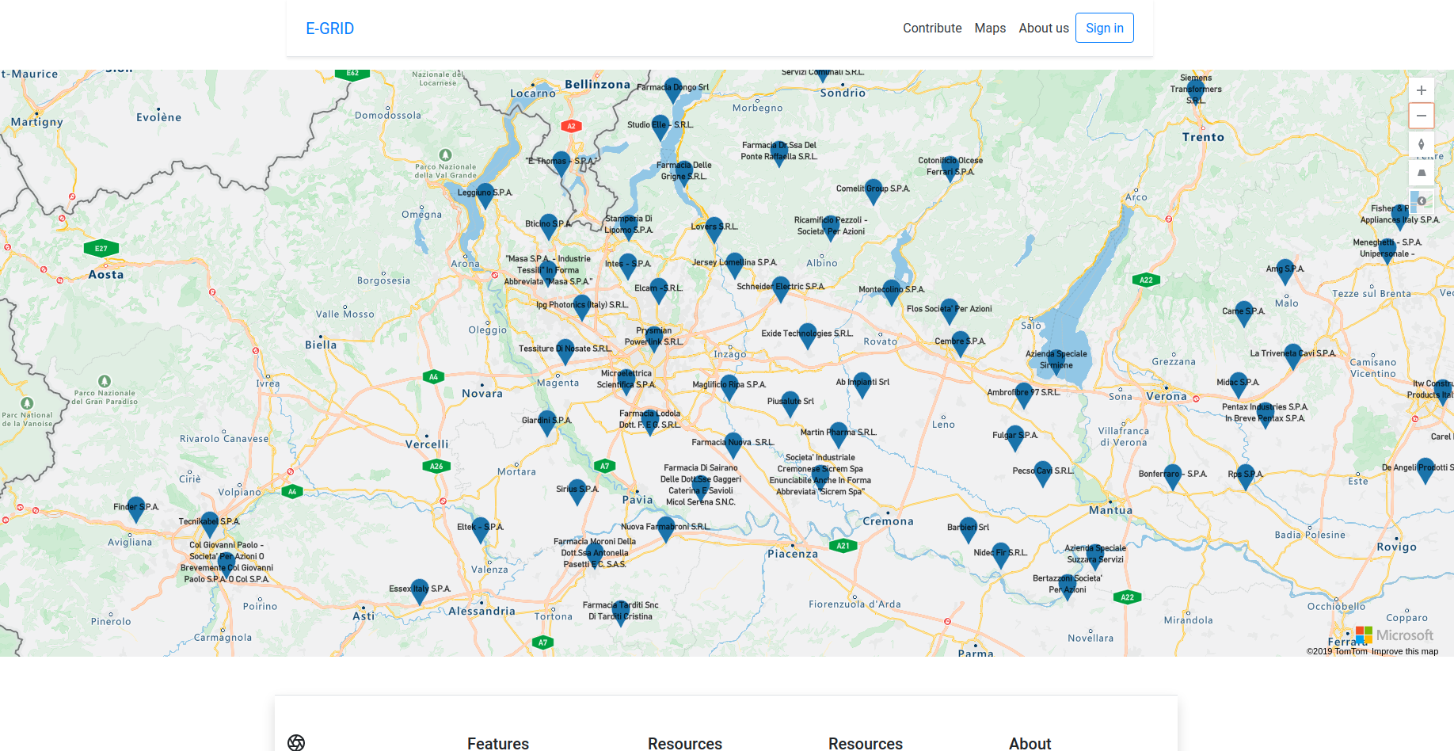Open the Nuova Farmabroni S.R.L. pin
This screenshot has width=1454, height=751.
point(666,529)
